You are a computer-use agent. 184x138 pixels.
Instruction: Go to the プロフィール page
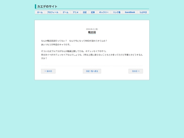click(53, 12)
